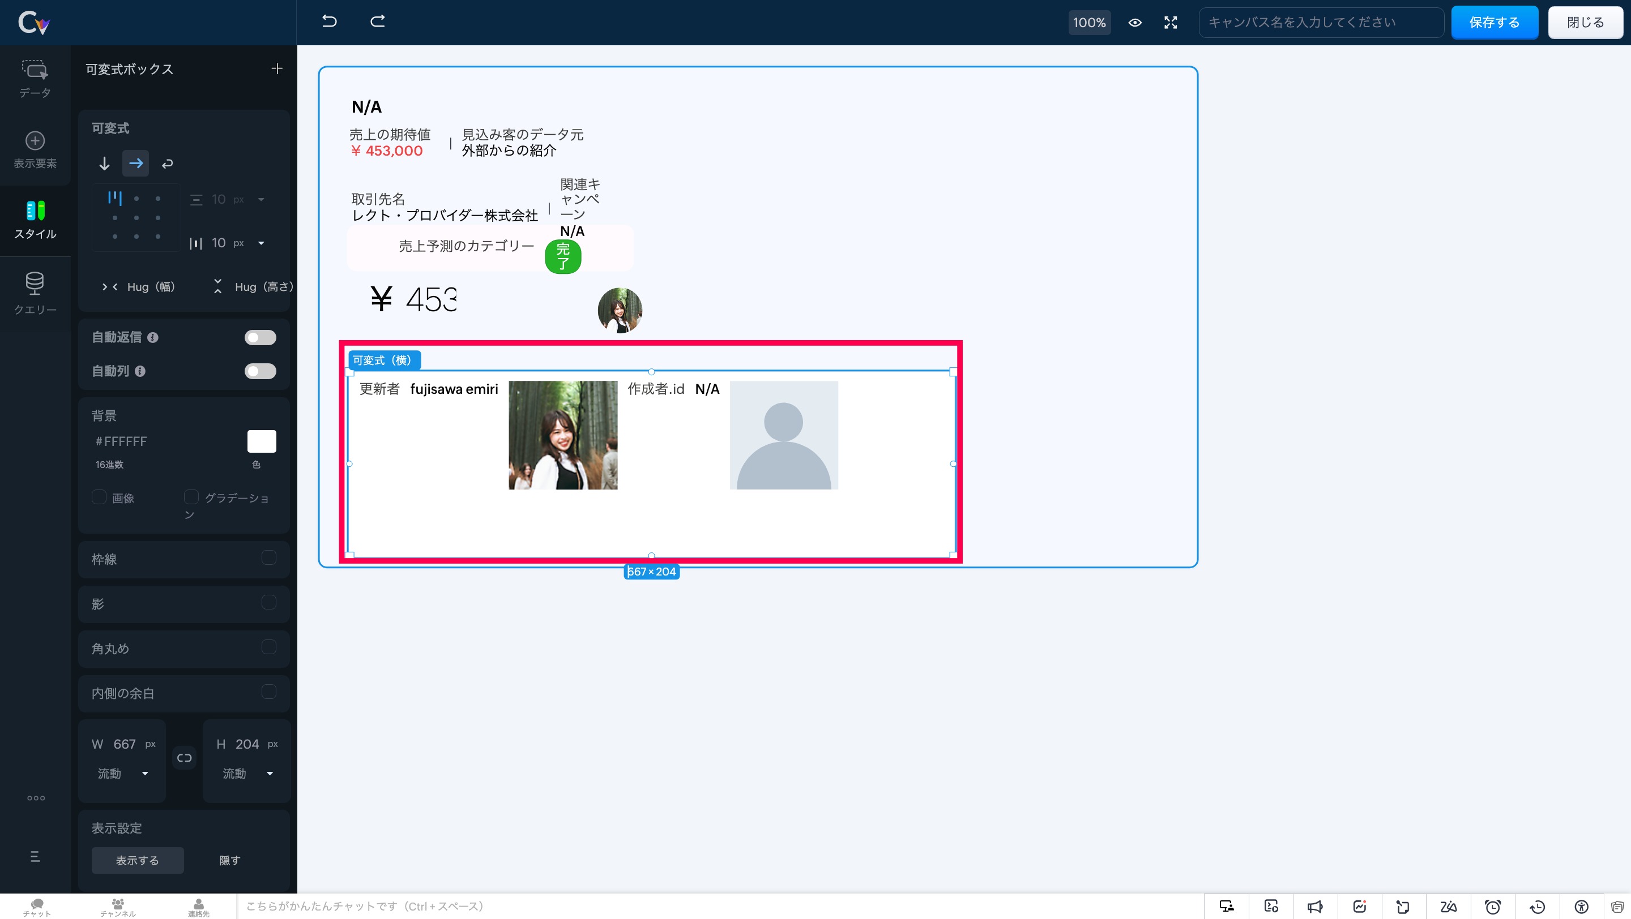Click the link dimensions chain icon

coord(184,758)
